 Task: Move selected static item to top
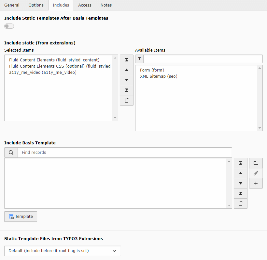(127, 60)
